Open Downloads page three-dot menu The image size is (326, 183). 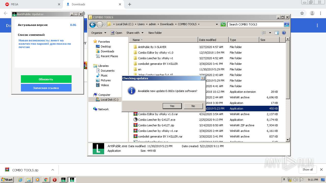tap(317, 25)
